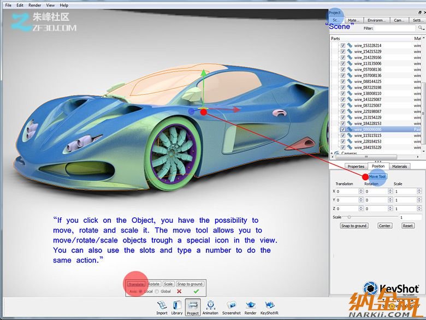The image size is (426, 320).
Task: Step the Scale Z value spinner
Action: [419, 209]
